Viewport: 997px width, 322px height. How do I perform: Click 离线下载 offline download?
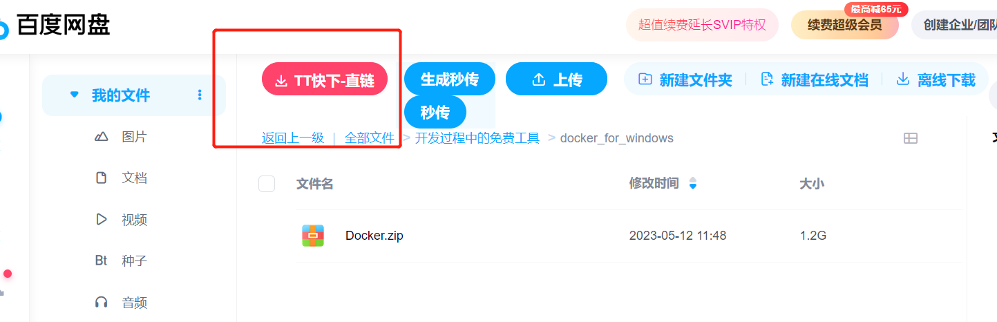936,79
